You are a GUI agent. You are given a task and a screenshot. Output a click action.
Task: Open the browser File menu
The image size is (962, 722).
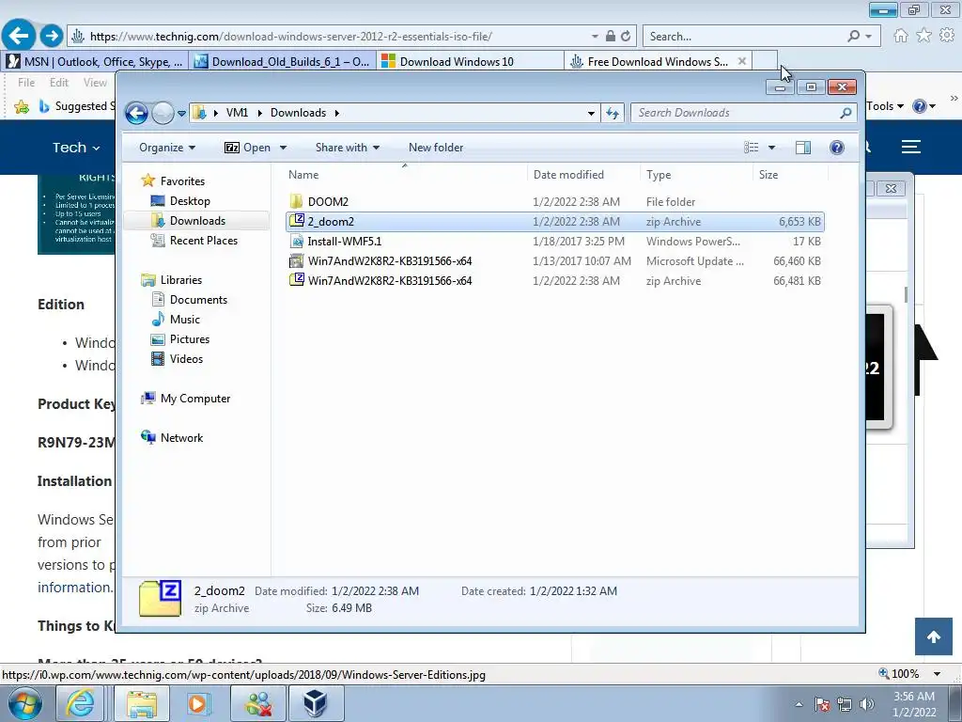tap(26, 83)
